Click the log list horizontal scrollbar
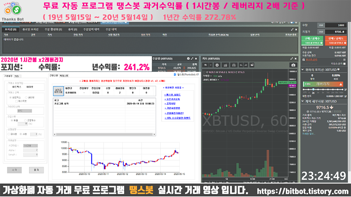The width and height of the screenshot is (351, 197). click(104, 134)
